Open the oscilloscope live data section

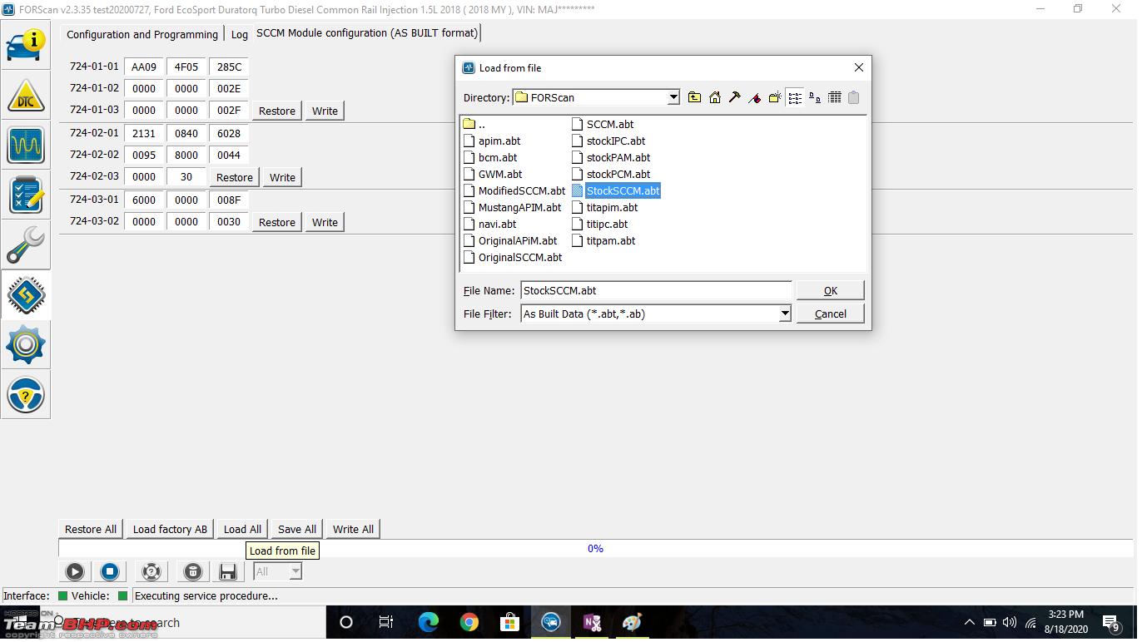[26, 146]
